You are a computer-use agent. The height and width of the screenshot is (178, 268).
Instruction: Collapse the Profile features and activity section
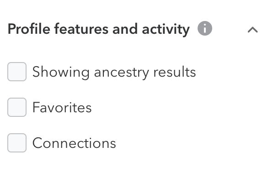[252, 30]
